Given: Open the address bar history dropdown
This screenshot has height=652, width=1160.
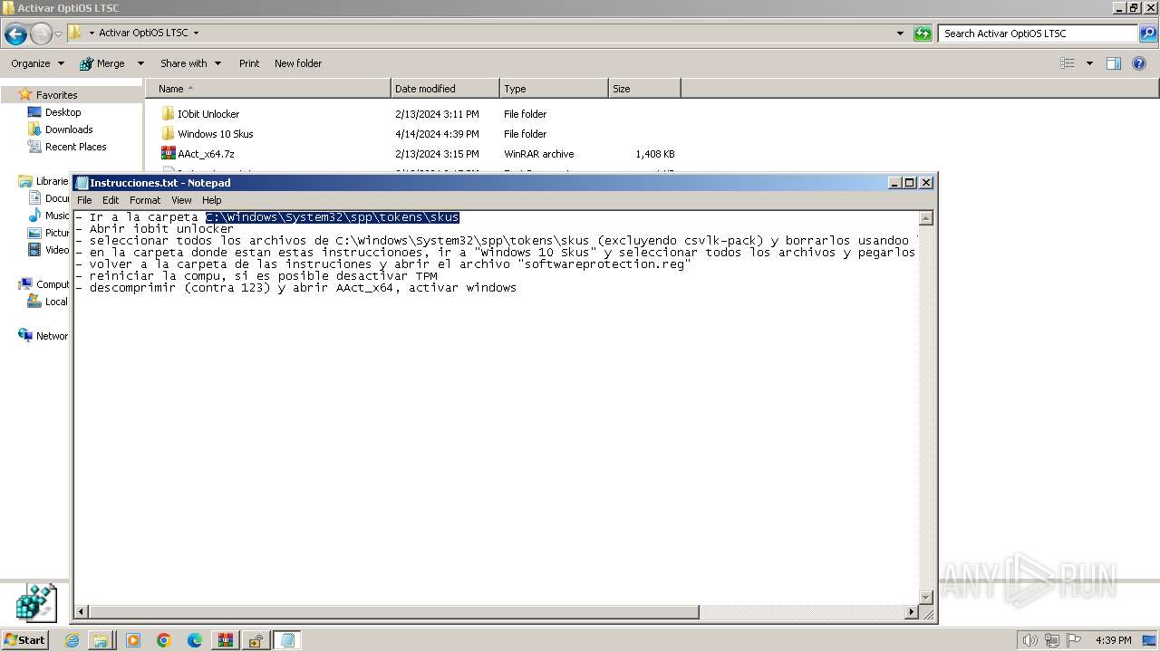Looking at the screenshot, I should (x=900, y=34).
